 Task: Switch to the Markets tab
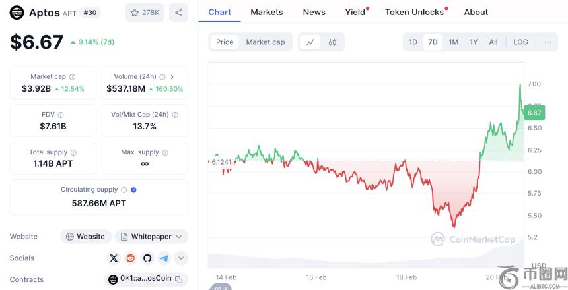click(x=267, y=12)
